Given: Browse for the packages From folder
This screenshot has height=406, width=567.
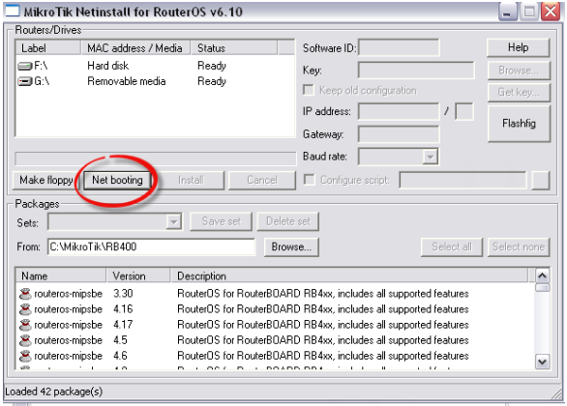Looking at the screenshot, I should [291, 247].
